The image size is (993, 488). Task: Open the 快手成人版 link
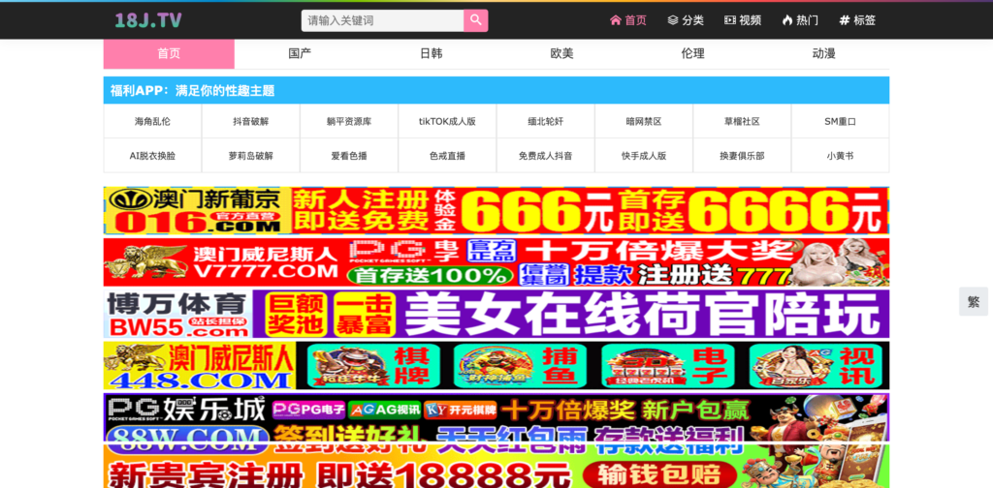(x=644, y=156)
